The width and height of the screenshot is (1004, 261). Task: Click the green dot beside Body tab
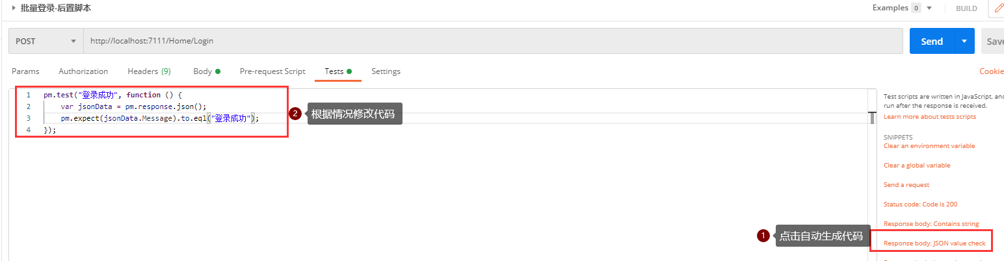tap(218, 71)
